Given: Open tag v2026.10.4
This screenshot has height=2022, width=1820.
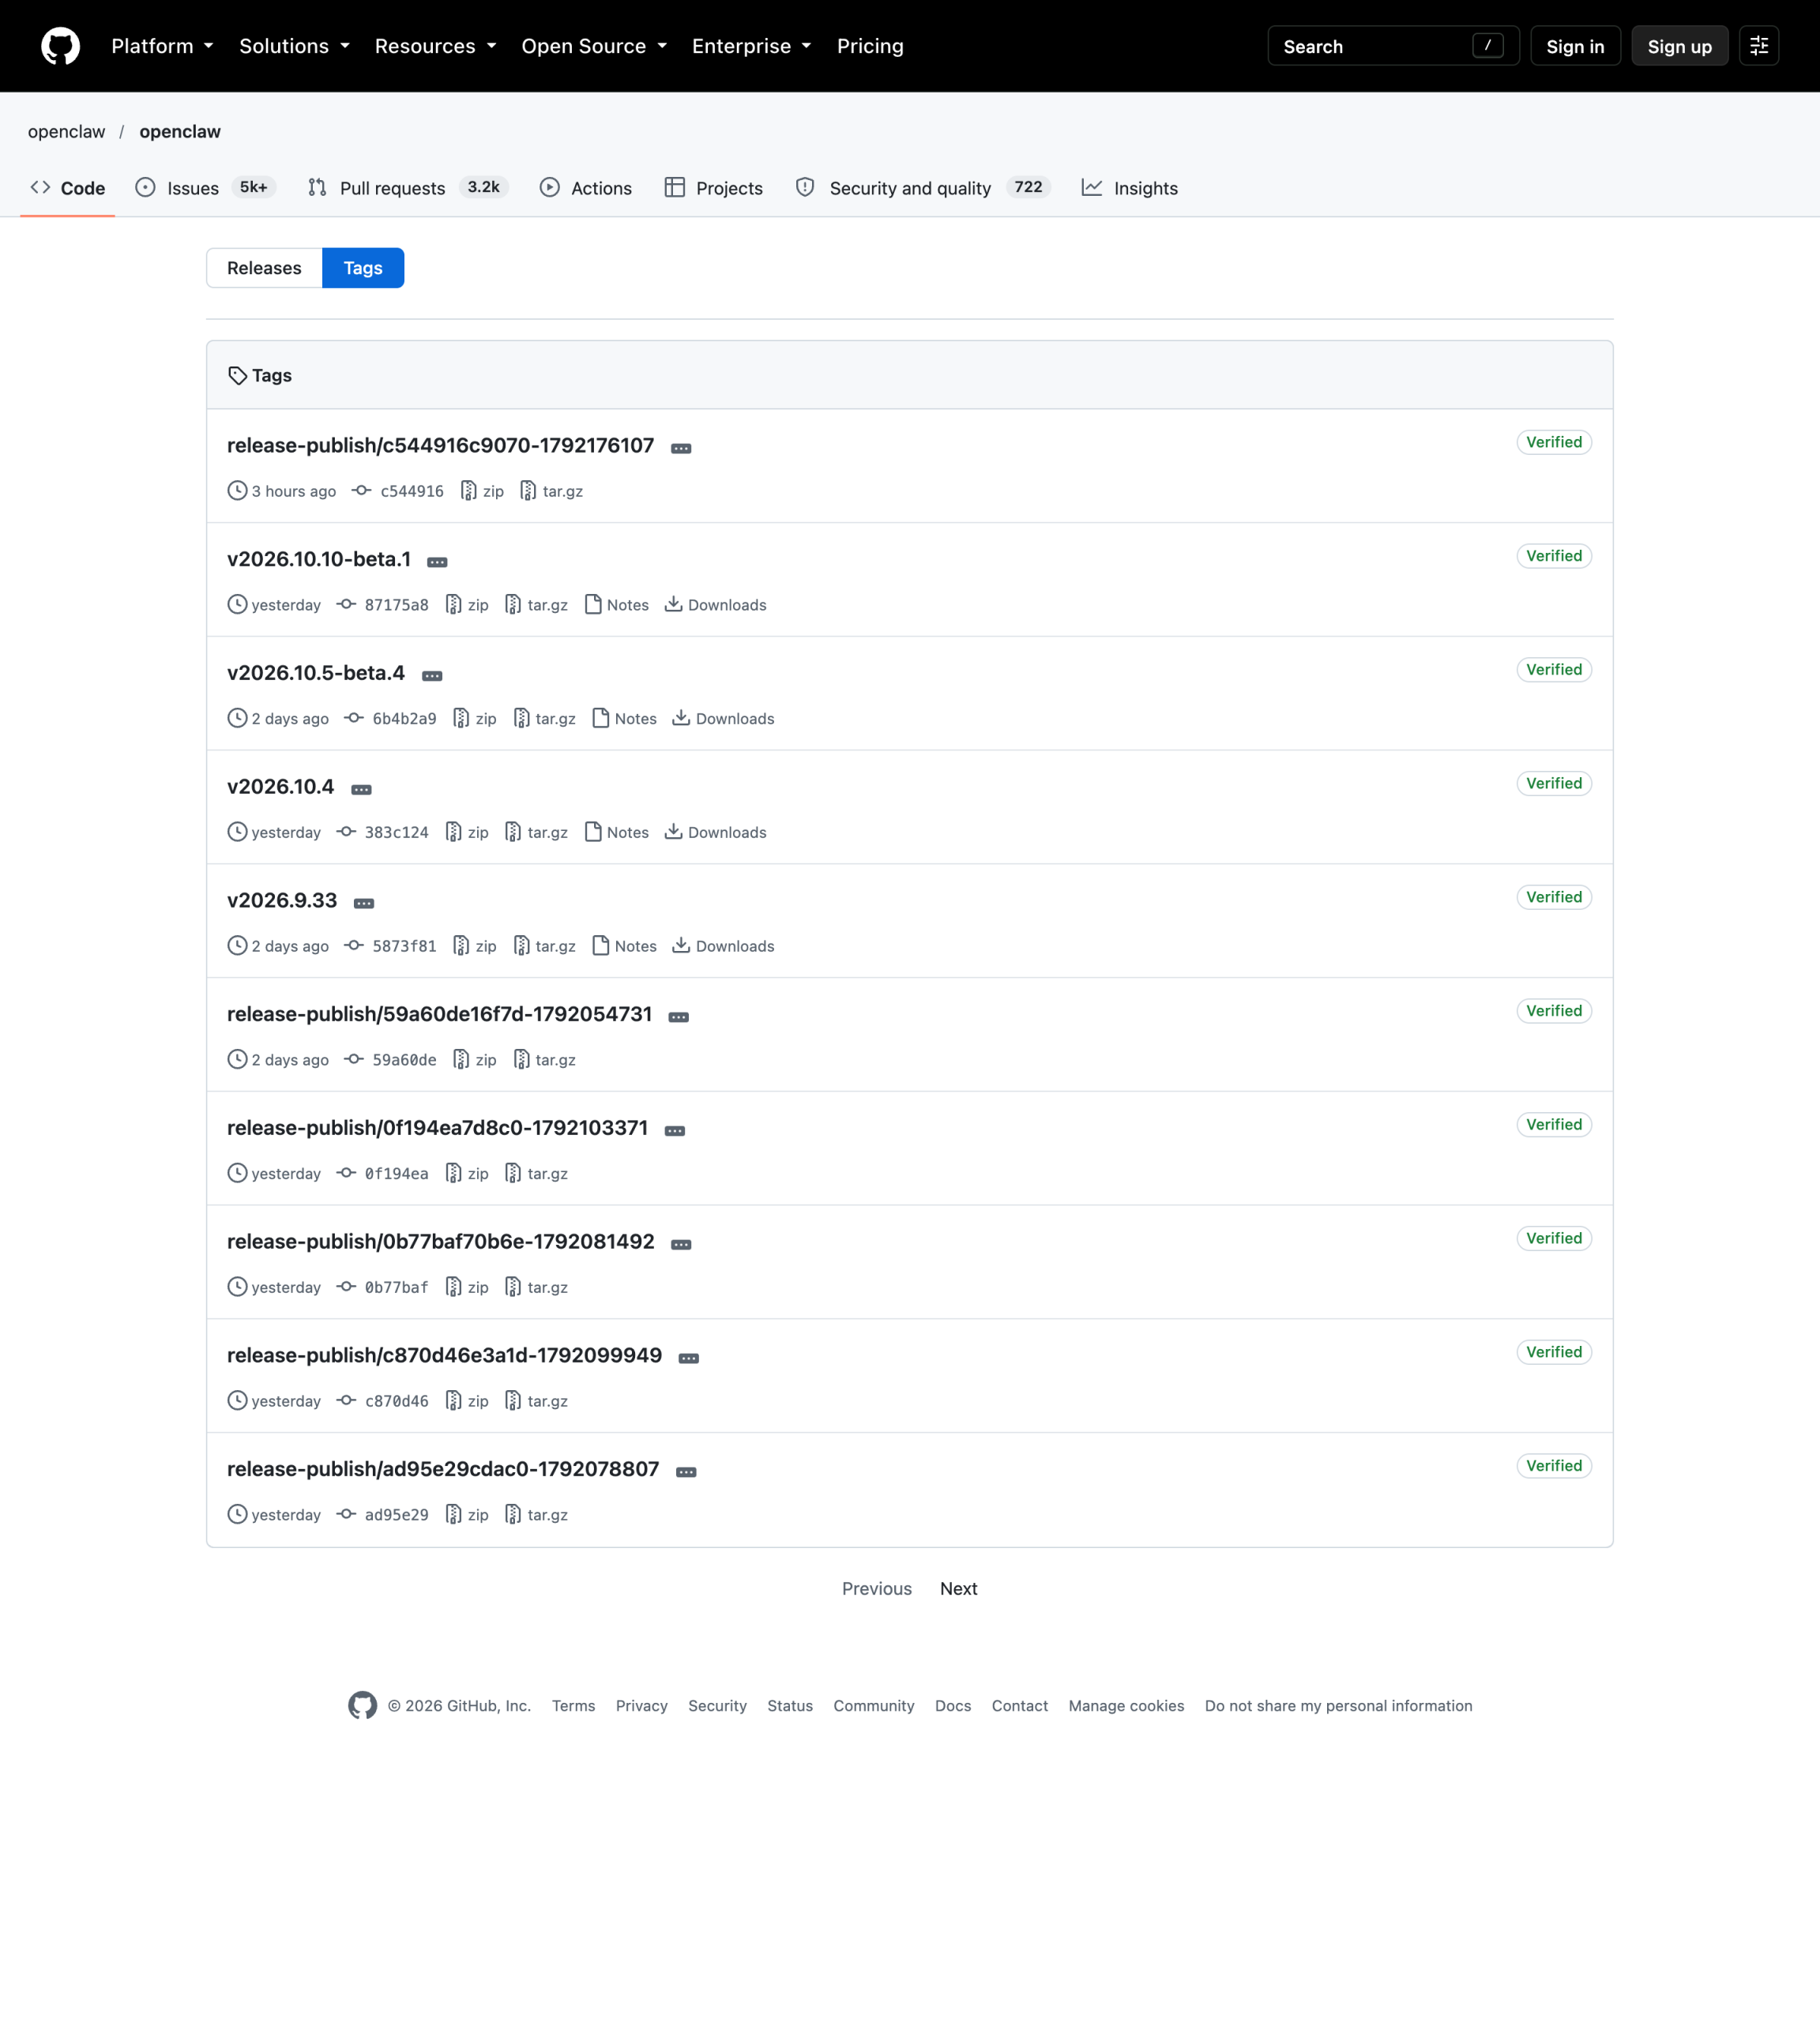Looking at the screenshot, I should pyautogui.click(x=280, y=787).
